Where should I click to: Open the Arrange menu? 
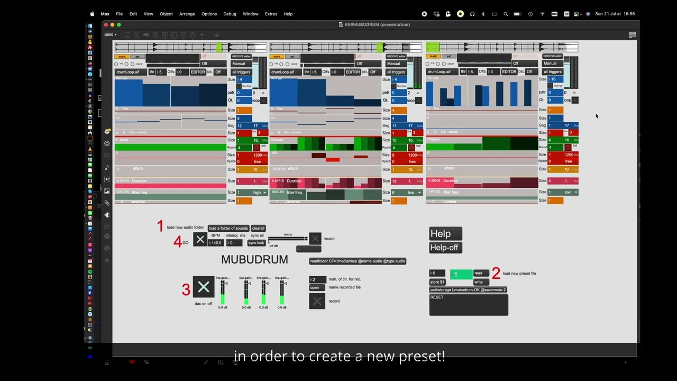187,14
